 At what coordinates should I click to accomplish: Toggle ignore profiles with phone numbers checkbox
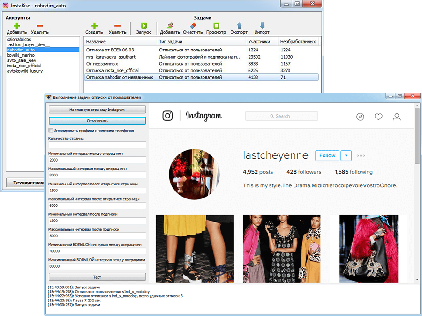pyautogui.click(x=51, y=130)
